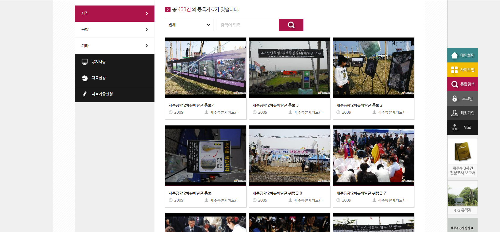Open the 제주공항 2차유해발굴 홍보 4 title link

click(x=192, y=105)
